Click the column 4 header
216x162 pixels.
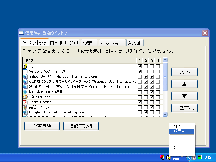(x=158, y=61)
